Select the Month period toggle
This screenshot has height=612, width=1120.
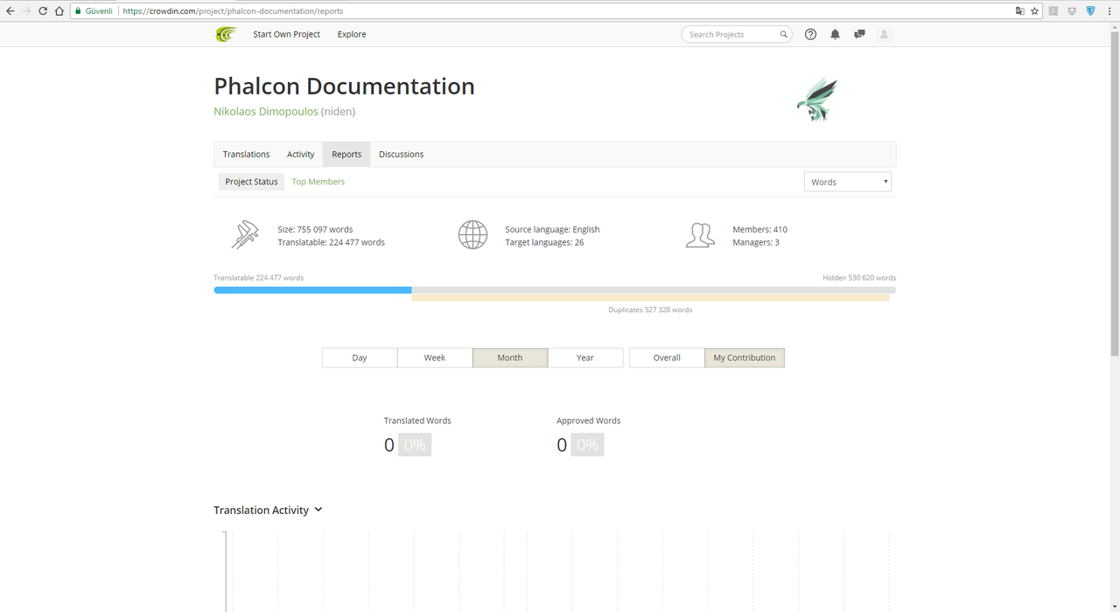(x=510, y=358)
